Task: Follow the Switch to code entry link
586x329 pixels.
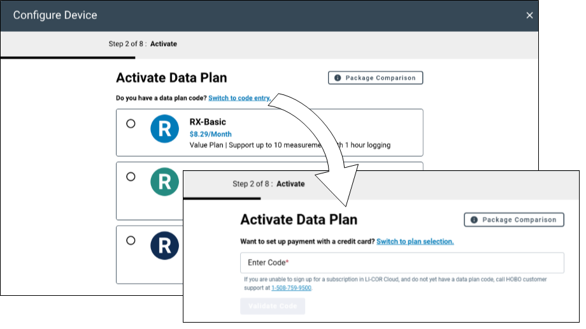Action: [x=239, y=98]
